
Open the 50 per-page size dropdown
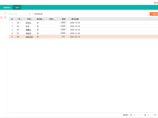[132, 115]
